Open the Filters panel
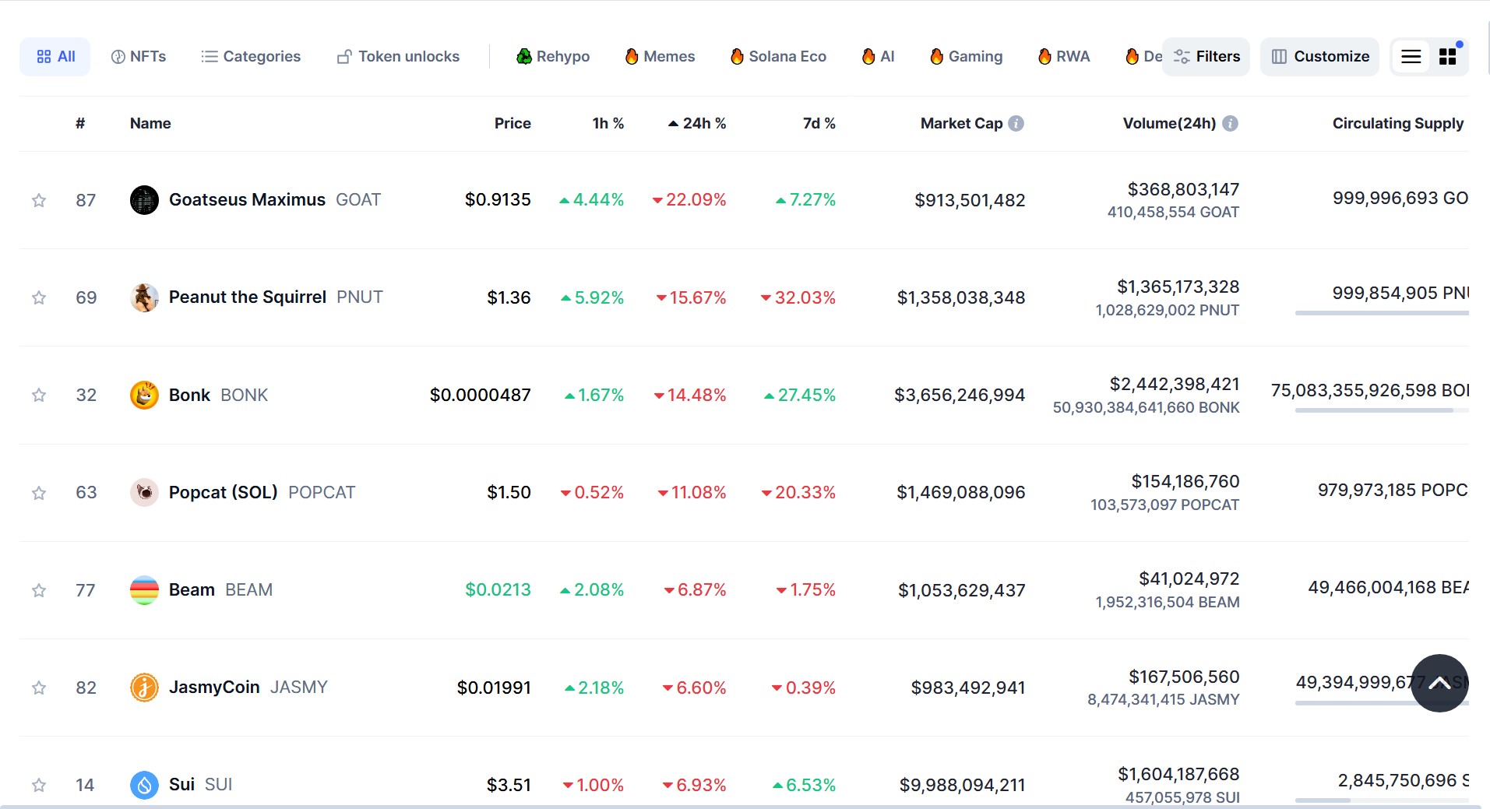1490x809 pixels. click(x=1206, y=57)
